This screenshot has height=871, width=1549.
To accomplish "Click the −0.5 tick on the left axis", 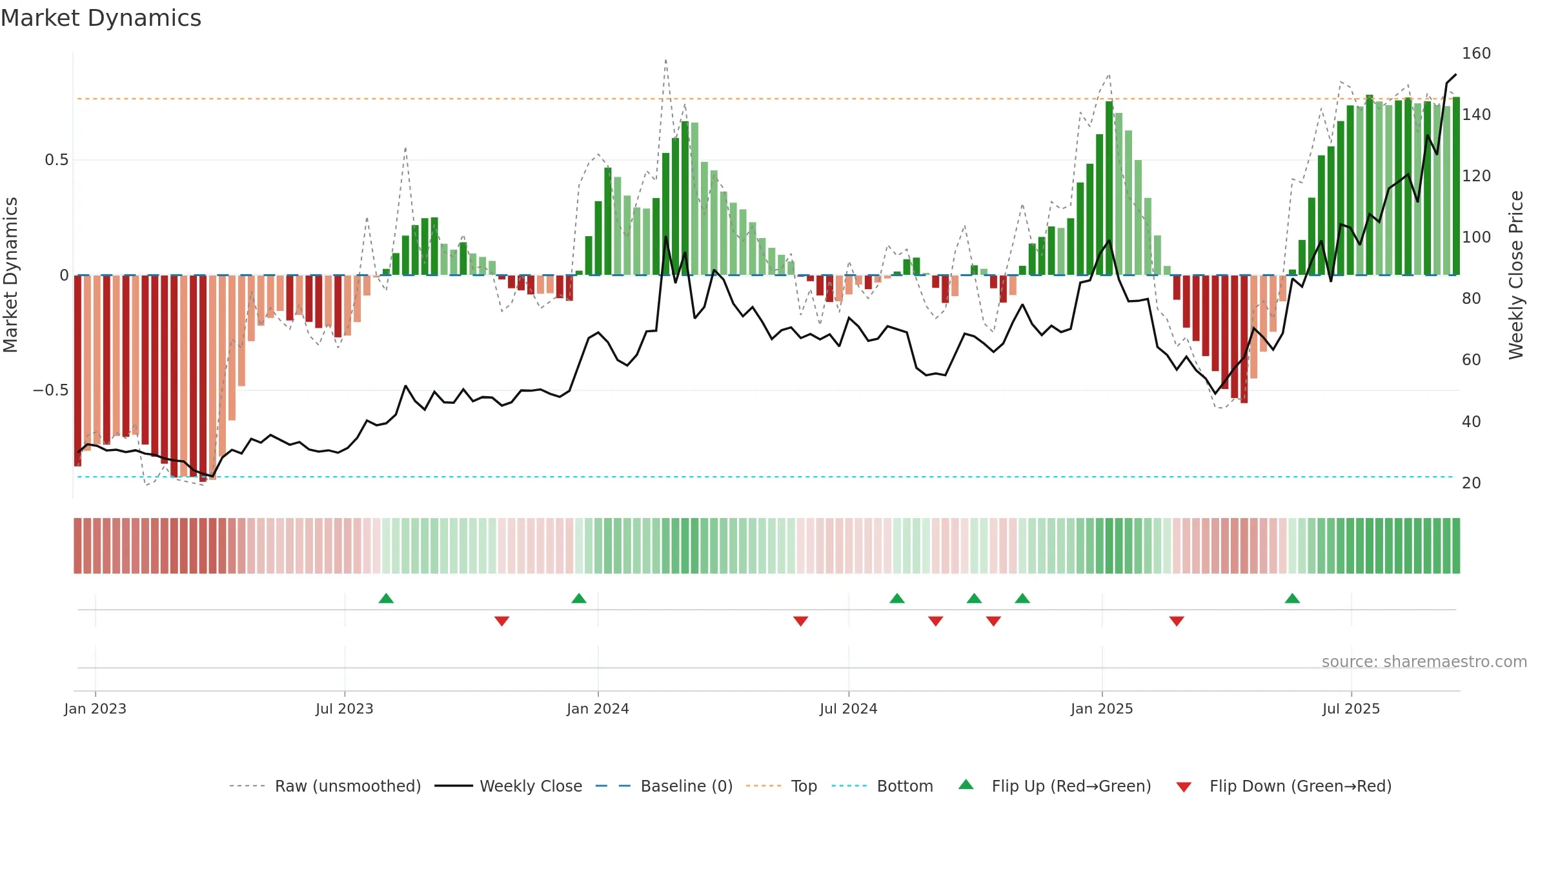I will (x=50, y=390).
